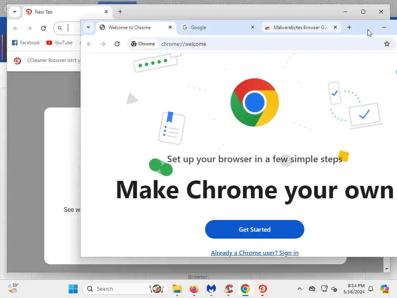Reload page in CCleaner Browser window

[43, 28]
